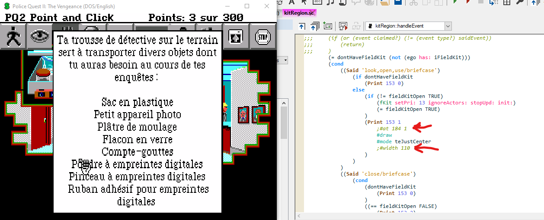
Task: Click the wrench icon in top toolbar
Action: click(520, 3)
